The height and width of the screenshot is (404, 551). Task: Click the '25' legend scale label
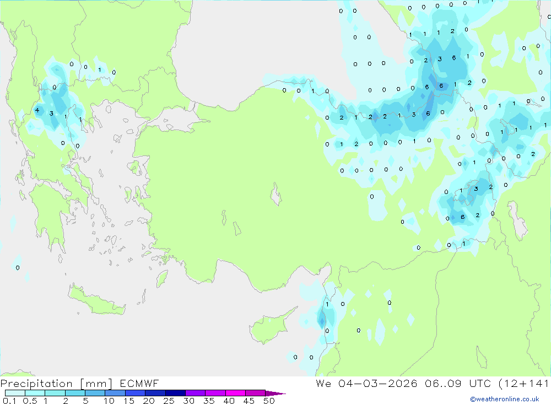click(x=169, y=401)
